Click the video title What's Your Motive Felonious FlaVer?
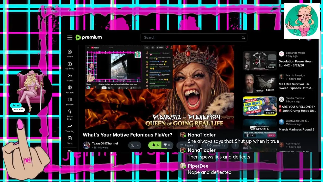 pyautogui.click(x=127, y=135)
